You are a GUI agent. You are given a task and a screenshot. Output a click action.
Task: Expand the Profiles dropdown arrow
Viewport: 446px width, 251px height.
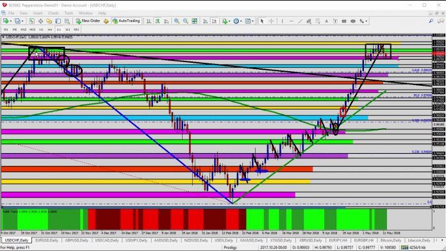pyautogui.click(x=22, y=21)
